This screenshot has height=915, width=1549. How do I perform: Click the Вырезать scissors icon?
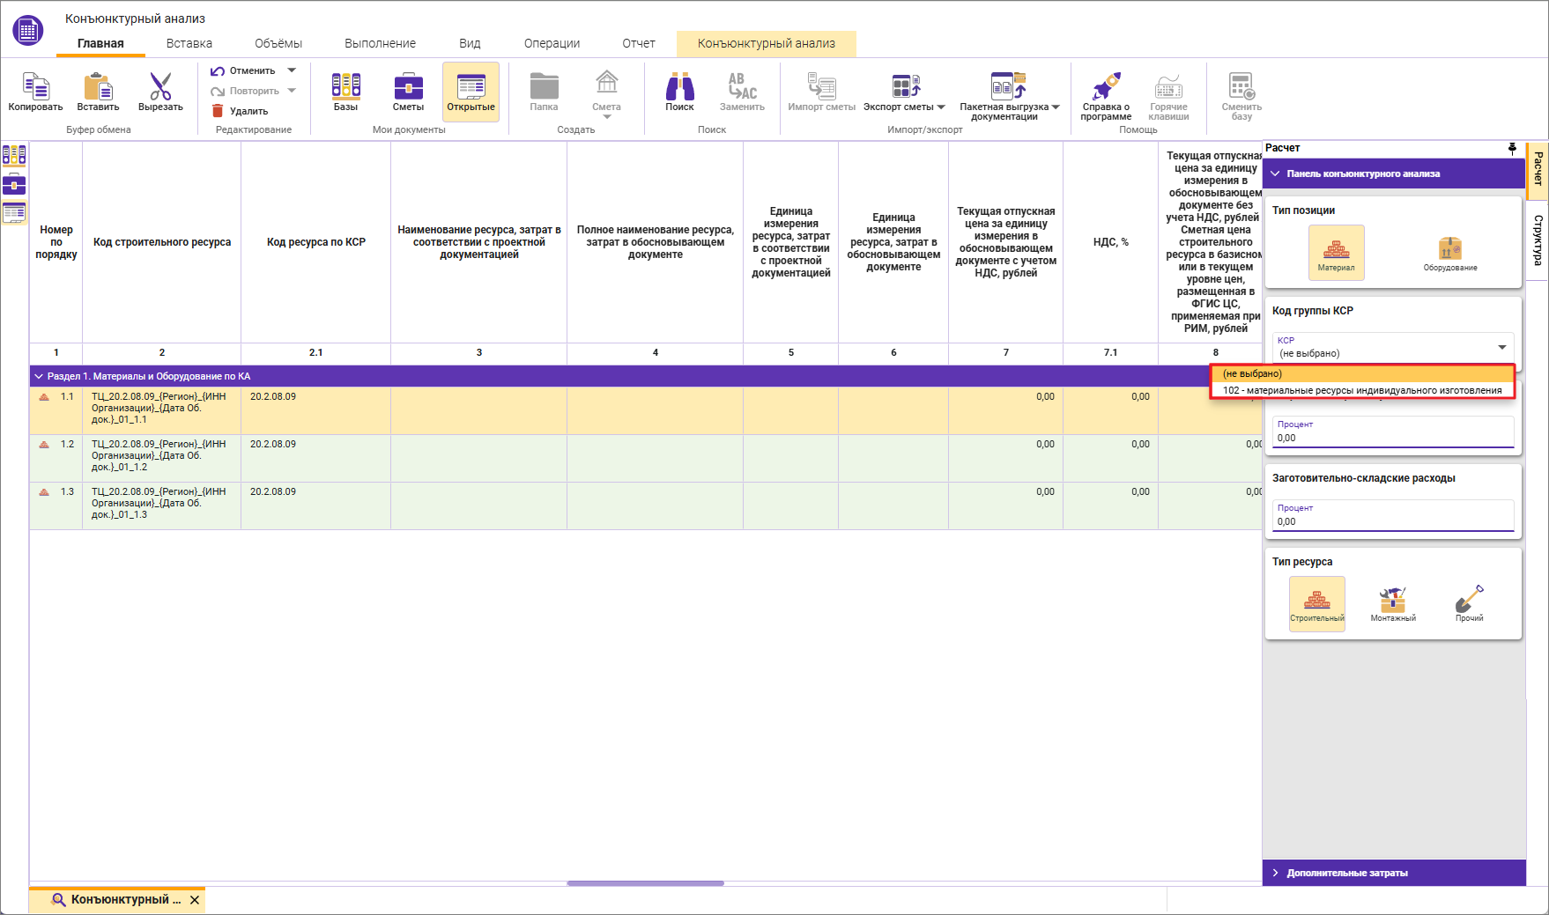tap(160, 86)
